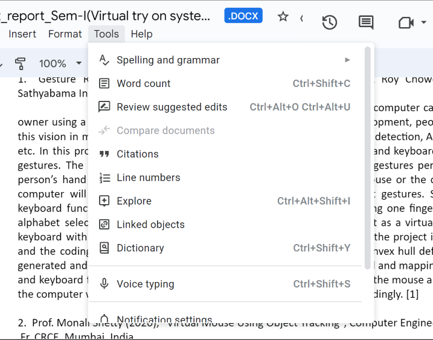Screen dimensions: 433x340
Task: Click the .DOCX file format badge
Action: click(243, 16)
